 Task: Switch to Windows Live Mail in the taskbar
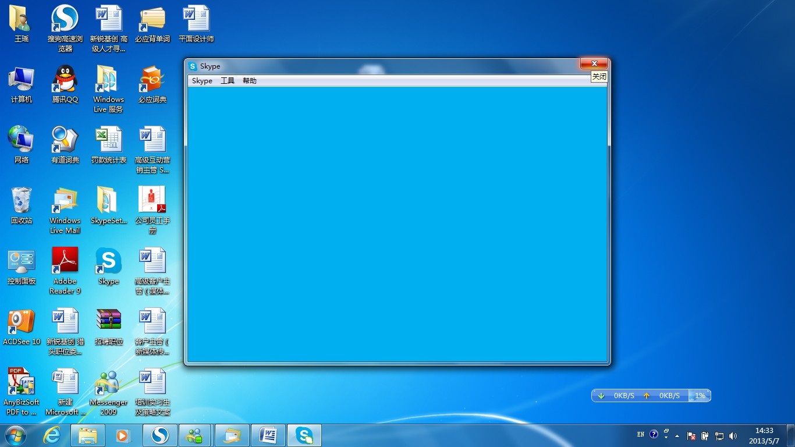[x=232, y=435]
